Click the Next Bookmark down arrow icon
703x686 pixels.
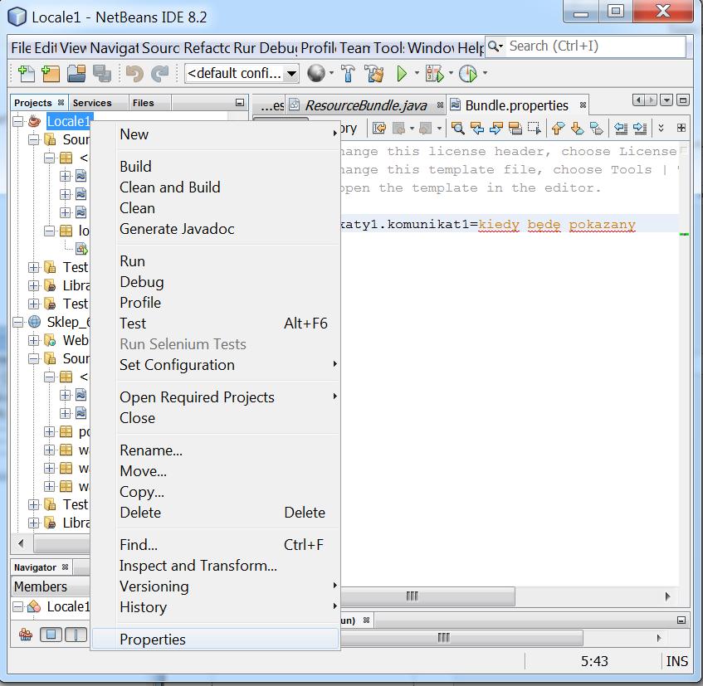click(577, 129)
